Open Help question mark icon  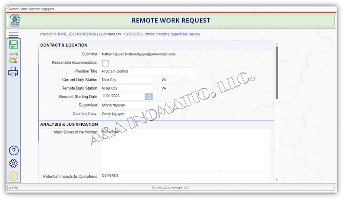[13, 151]
